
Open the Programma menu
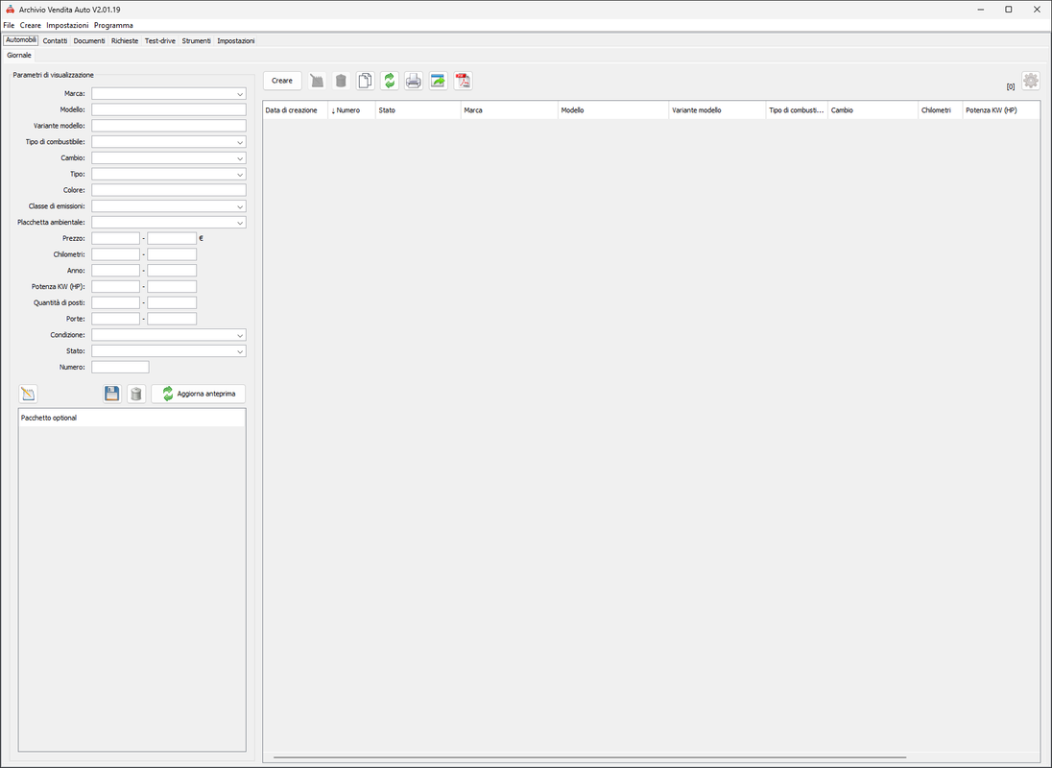point(113,26)
